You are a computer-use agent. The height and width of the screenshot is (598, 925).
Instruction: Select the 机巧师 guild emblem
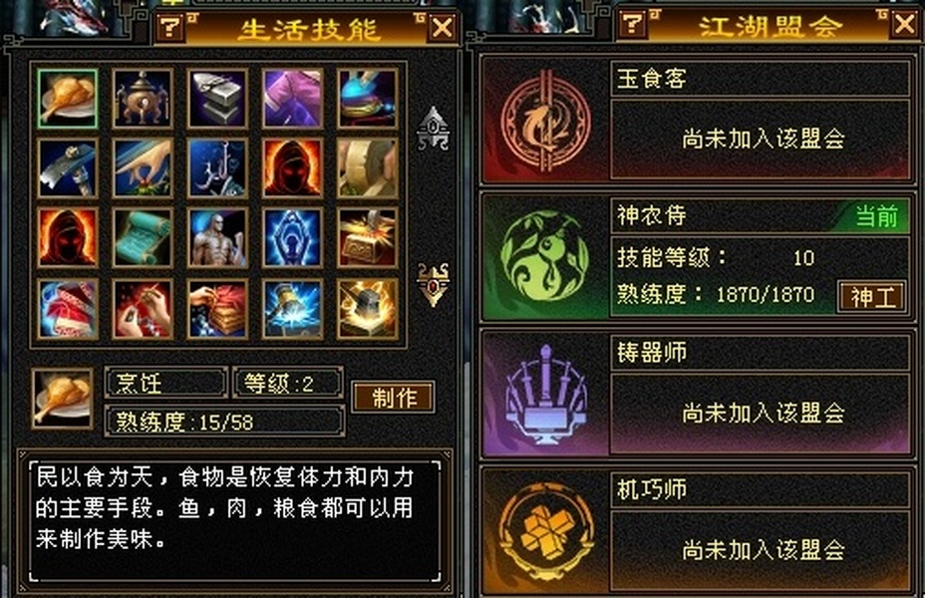[545, 531]
